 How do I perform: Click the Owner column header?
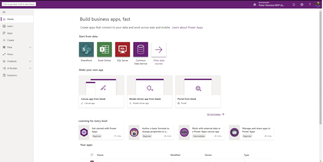(208, 155)
